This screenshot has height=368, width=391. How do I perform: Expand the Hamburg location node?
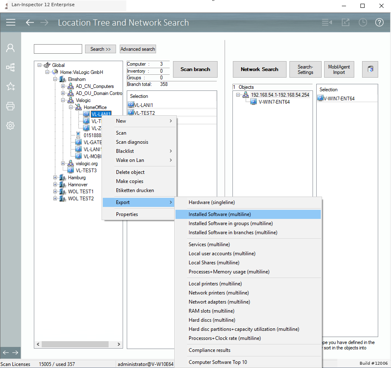[55, 177]
